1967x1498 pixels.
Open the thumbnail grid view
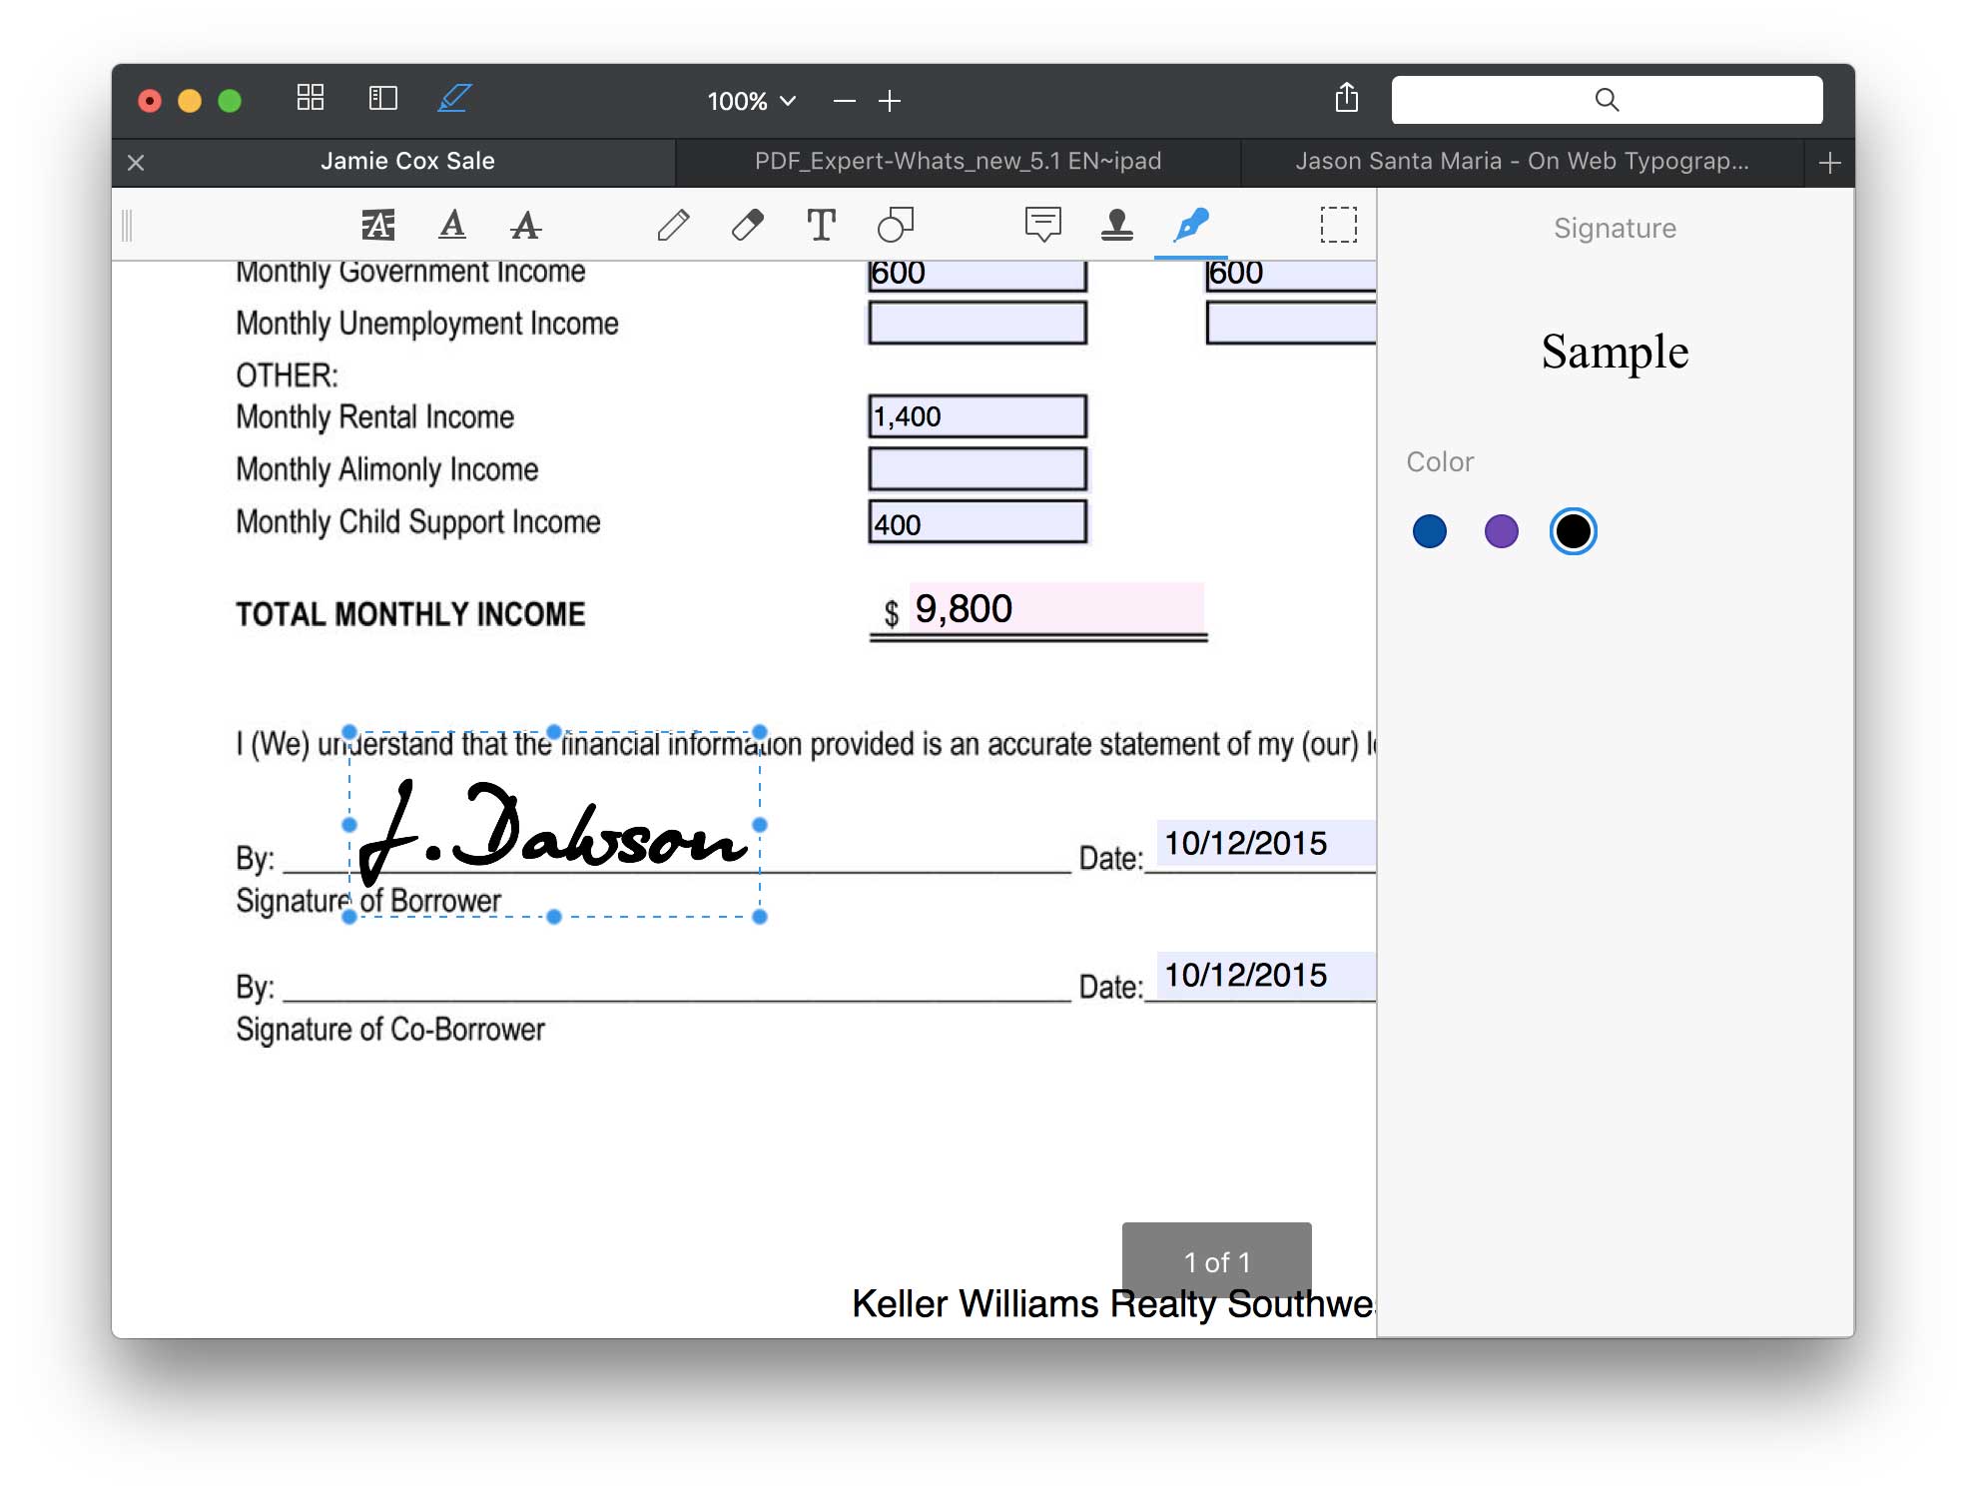(x=311, y=98)
